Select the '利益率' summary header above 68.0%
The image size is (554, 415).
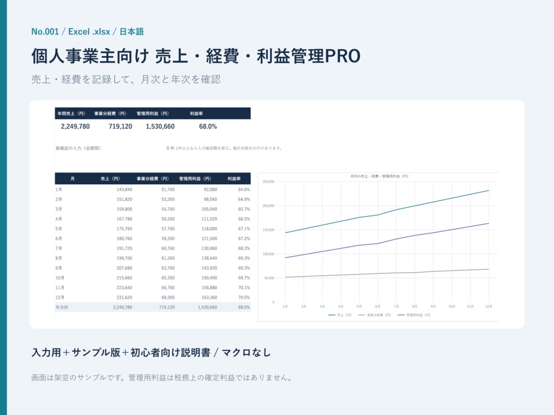point(196,113)
